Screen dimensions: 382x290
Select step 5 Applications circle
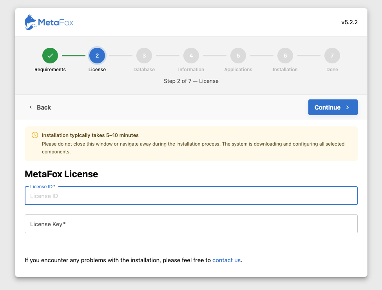pyautogui.click(x=238, y=56)
